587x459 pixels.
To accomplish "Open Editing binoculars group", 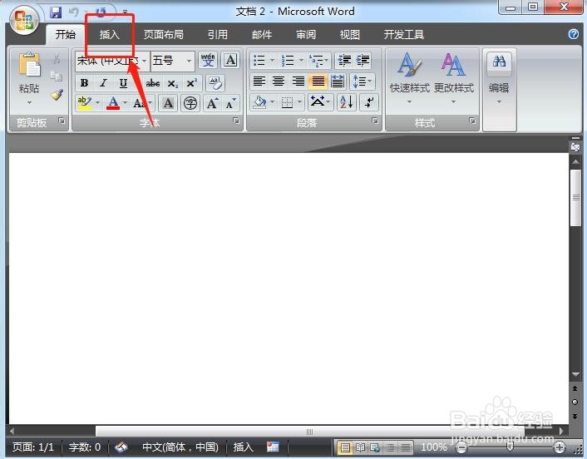I will [499, 79].
